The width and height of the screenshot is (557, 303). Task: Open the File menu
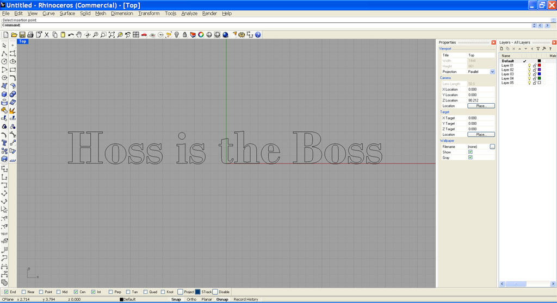[x=5, y=14]
